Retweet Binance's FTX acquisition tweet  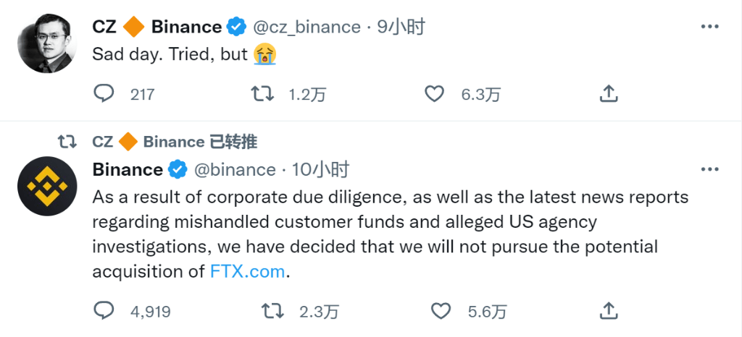272,311
